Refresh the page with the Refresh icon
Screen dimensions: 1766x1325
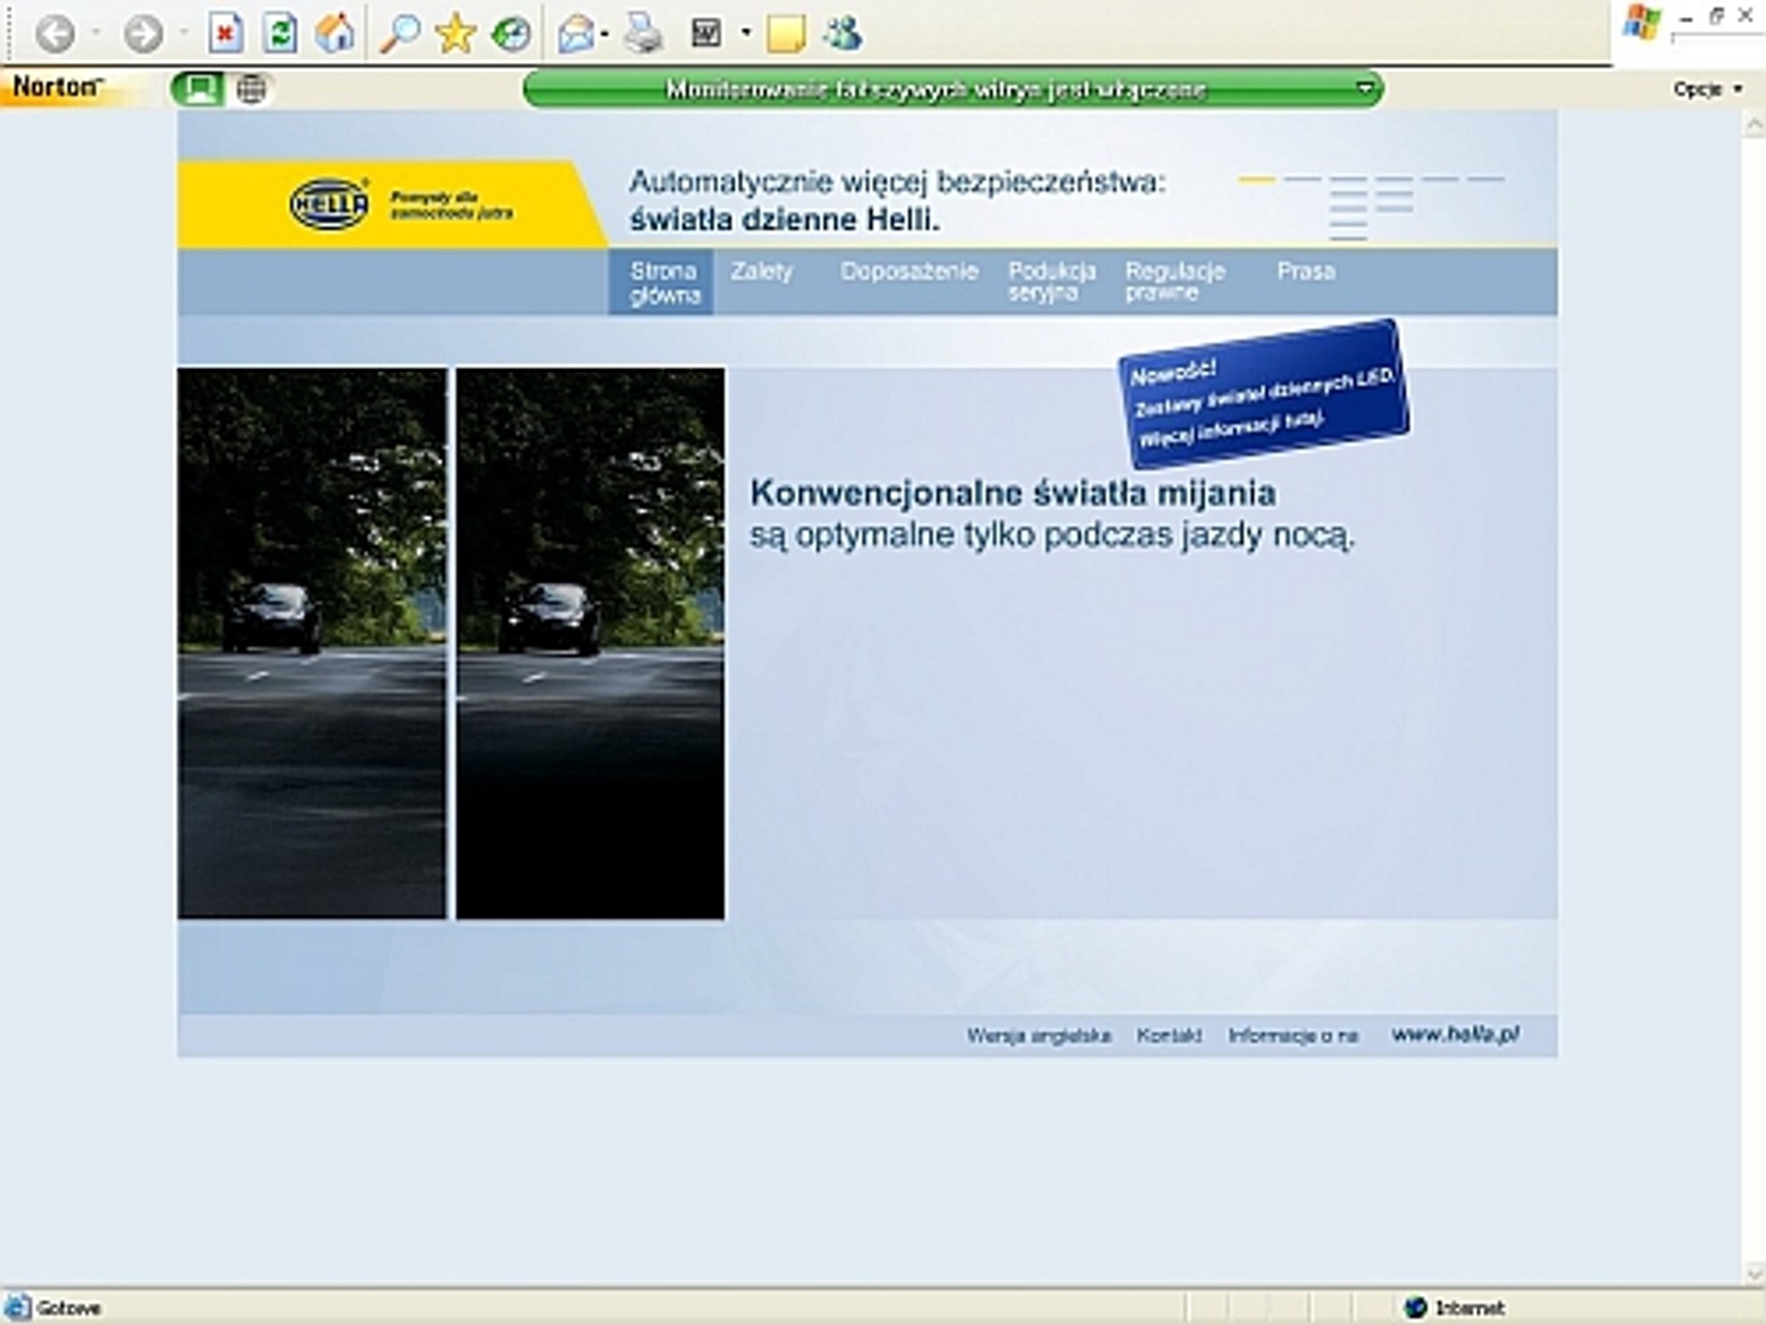(x=280, y=35)
